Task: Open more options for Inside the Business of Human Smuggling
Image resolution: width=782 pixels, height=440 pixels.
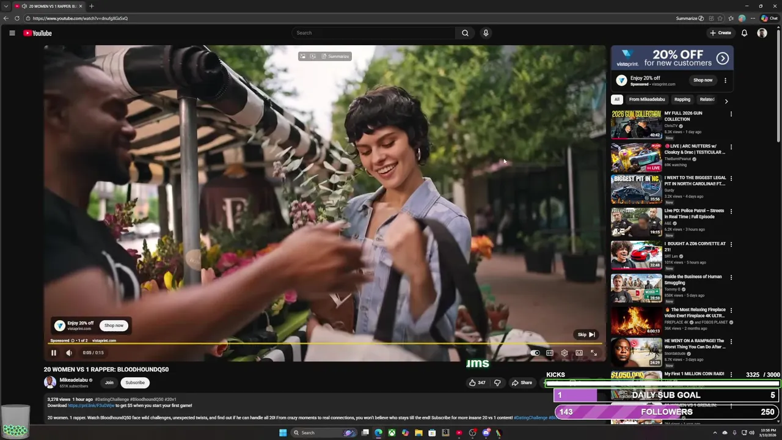Action: coord(731,277)
